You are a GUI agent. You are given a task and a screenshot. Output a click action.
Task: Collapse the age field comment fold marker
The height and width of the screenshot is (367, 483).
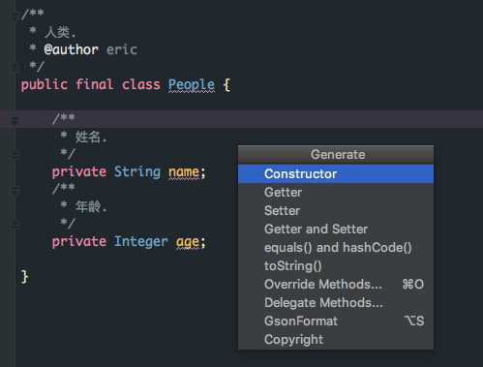[x=15, y=191]
